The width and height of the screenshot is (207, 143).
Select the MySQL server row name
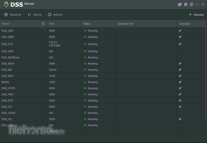(5, 82)
